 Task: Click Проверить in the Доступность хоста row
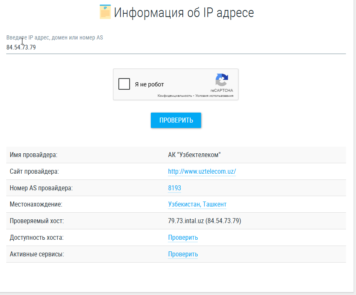point(183,238)
